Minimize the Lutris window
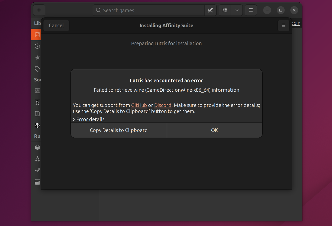 (267, 10)
